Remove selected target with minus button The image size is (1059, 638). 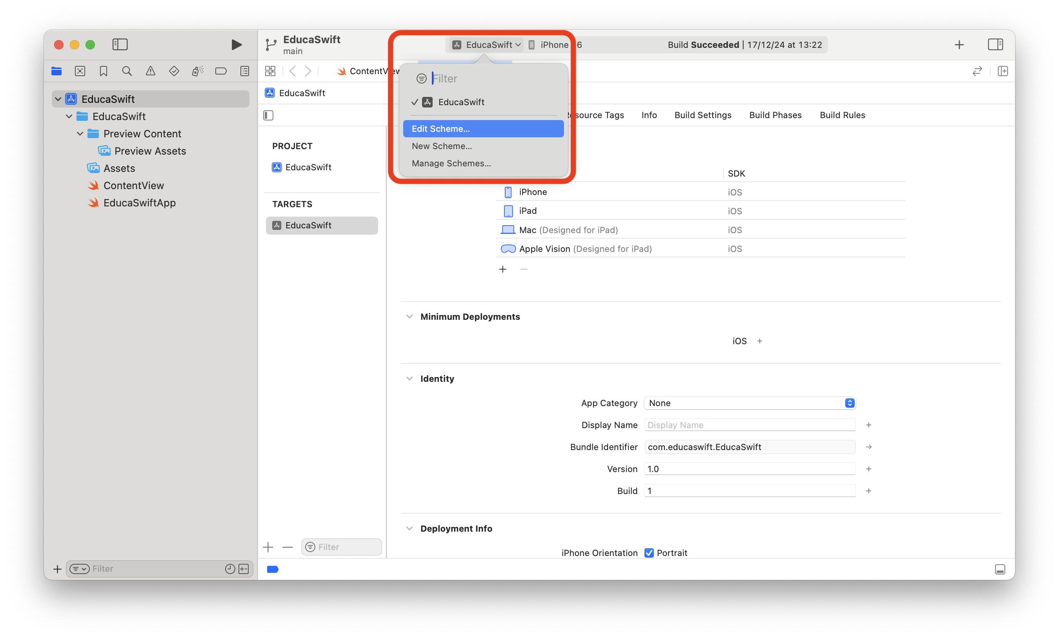287,547
